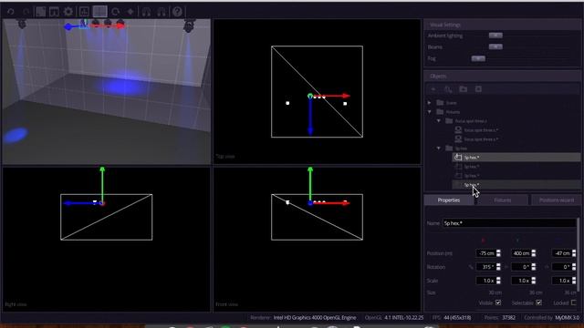This screenshot has width=584, height=328.
Task: Select the last Sp hex.* row under cursor
Action: click(x=516, y=185)
